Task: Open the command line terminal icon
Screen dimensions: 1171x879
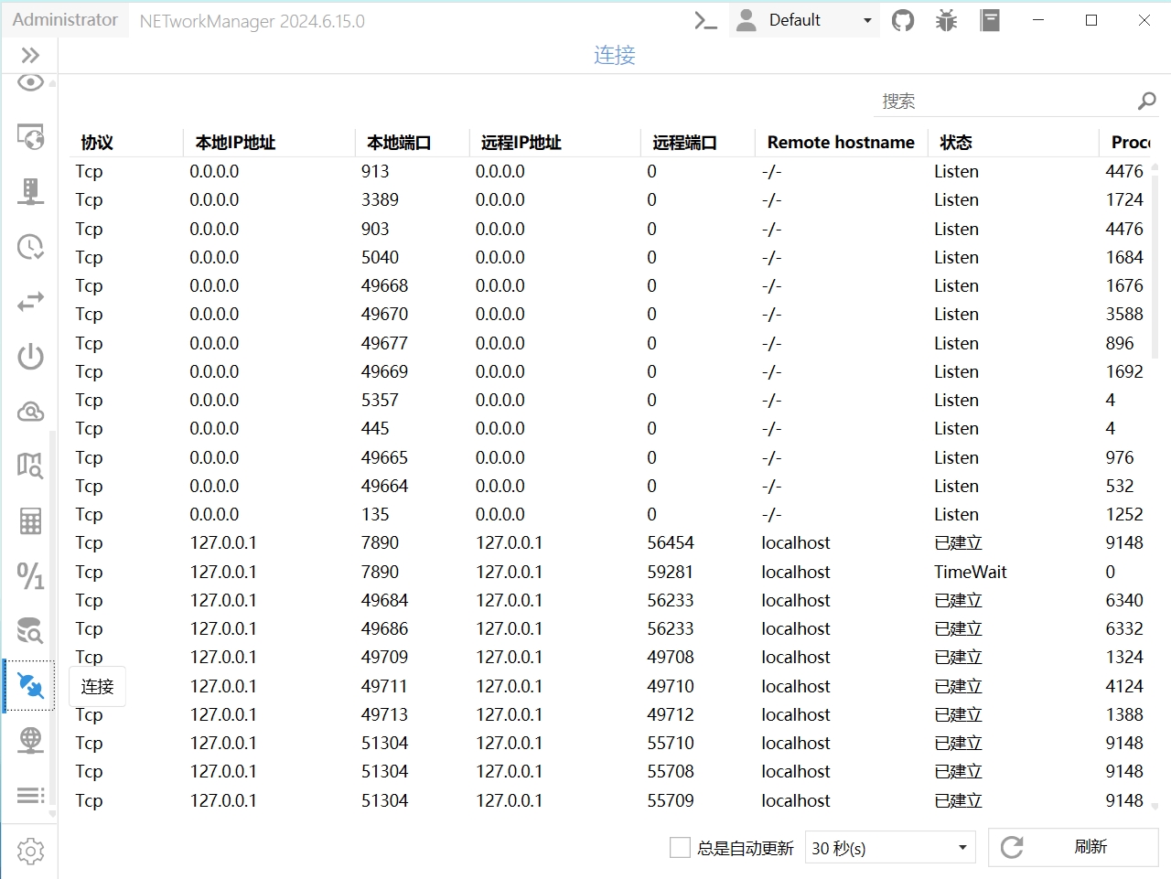Action: coord(705,20)
